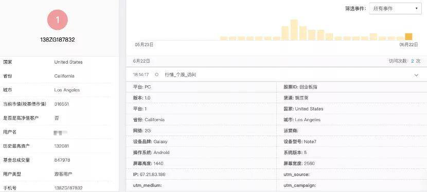Click the 手机号 value 138ZG187832

[x=68, y=188]
